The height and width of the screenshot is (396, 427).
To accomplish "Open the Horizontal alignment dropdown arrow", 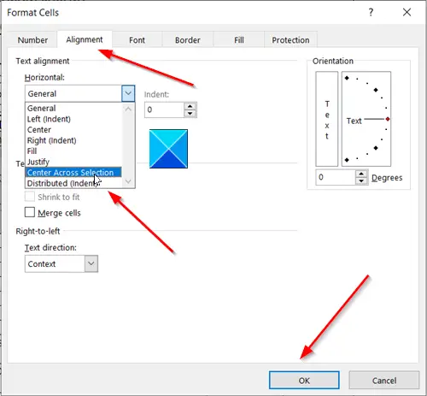I will pyautogui.click(x=128, y=93).
